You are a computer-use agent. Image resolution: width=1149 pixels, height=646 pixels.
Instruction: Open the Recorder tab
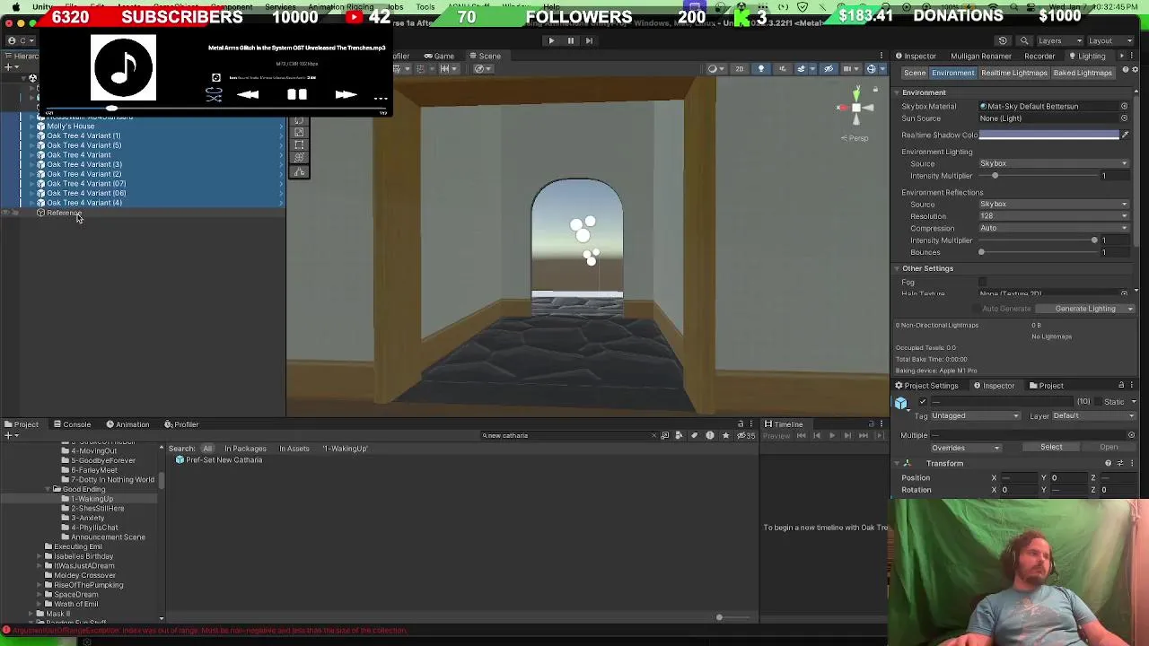pyautogui.click(x=1039, y=56)
